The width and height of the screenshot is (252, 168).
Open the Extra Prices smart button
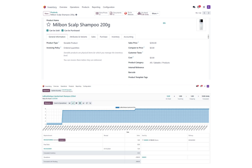[x=102, y=13]
